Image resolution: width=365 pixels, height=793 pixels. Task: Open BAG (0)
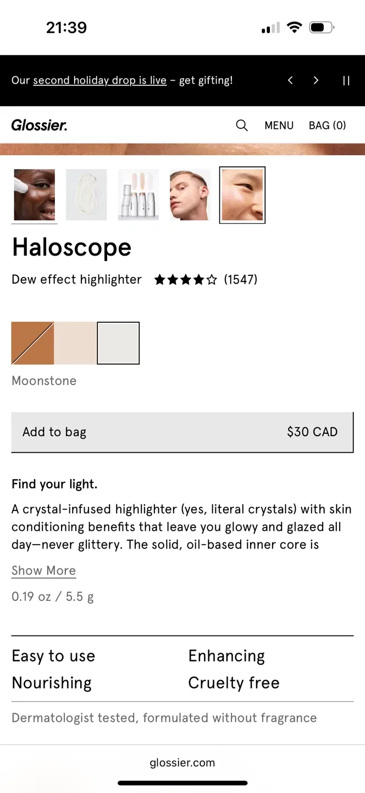point(327,126)
